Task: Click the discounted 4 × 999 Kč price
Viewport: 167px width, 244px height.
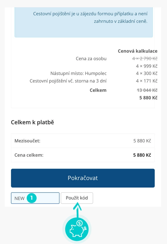Action: 146,66
